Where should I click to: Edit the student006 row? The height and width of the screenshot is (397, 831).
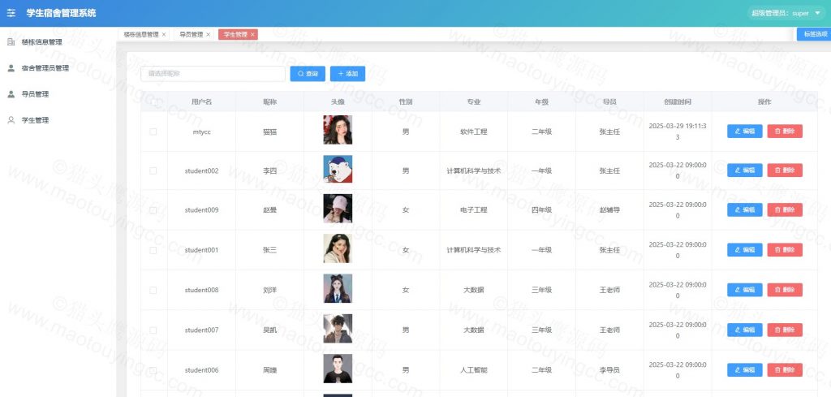tap(745, 370)
